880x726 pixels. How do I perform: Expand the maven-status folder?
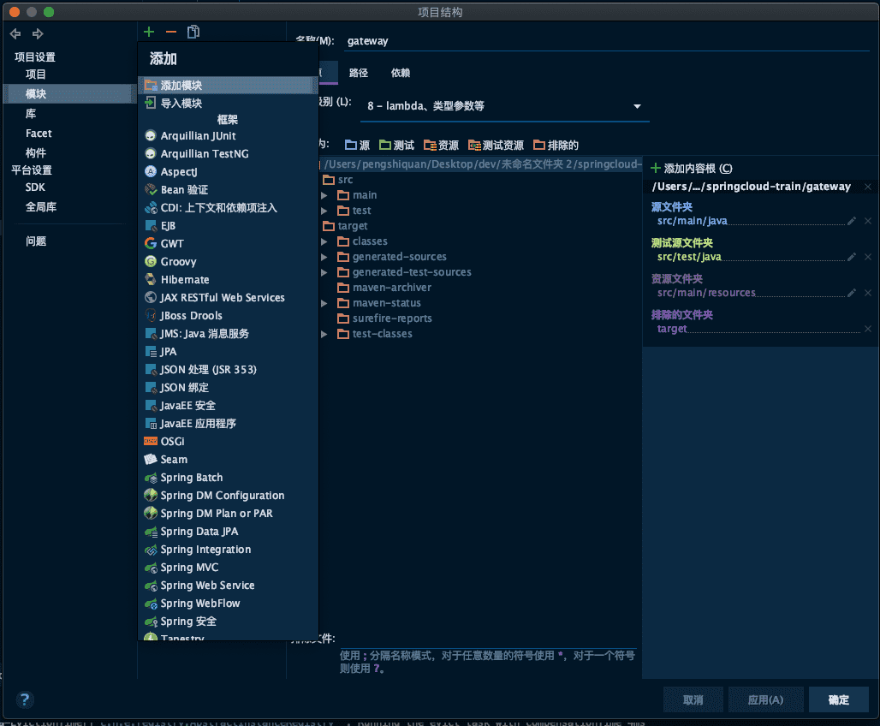pyautogui.click(x=324, y=303)
